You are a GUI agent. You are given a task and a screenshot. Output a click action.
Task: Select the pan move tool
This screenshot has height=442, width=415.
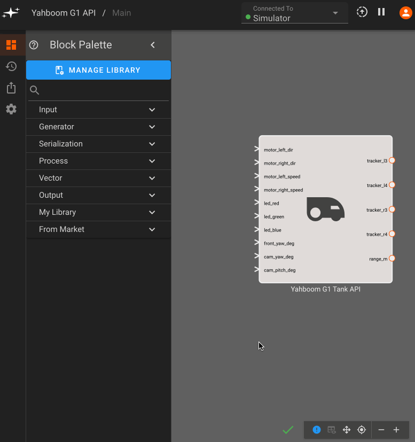(347, 430)
